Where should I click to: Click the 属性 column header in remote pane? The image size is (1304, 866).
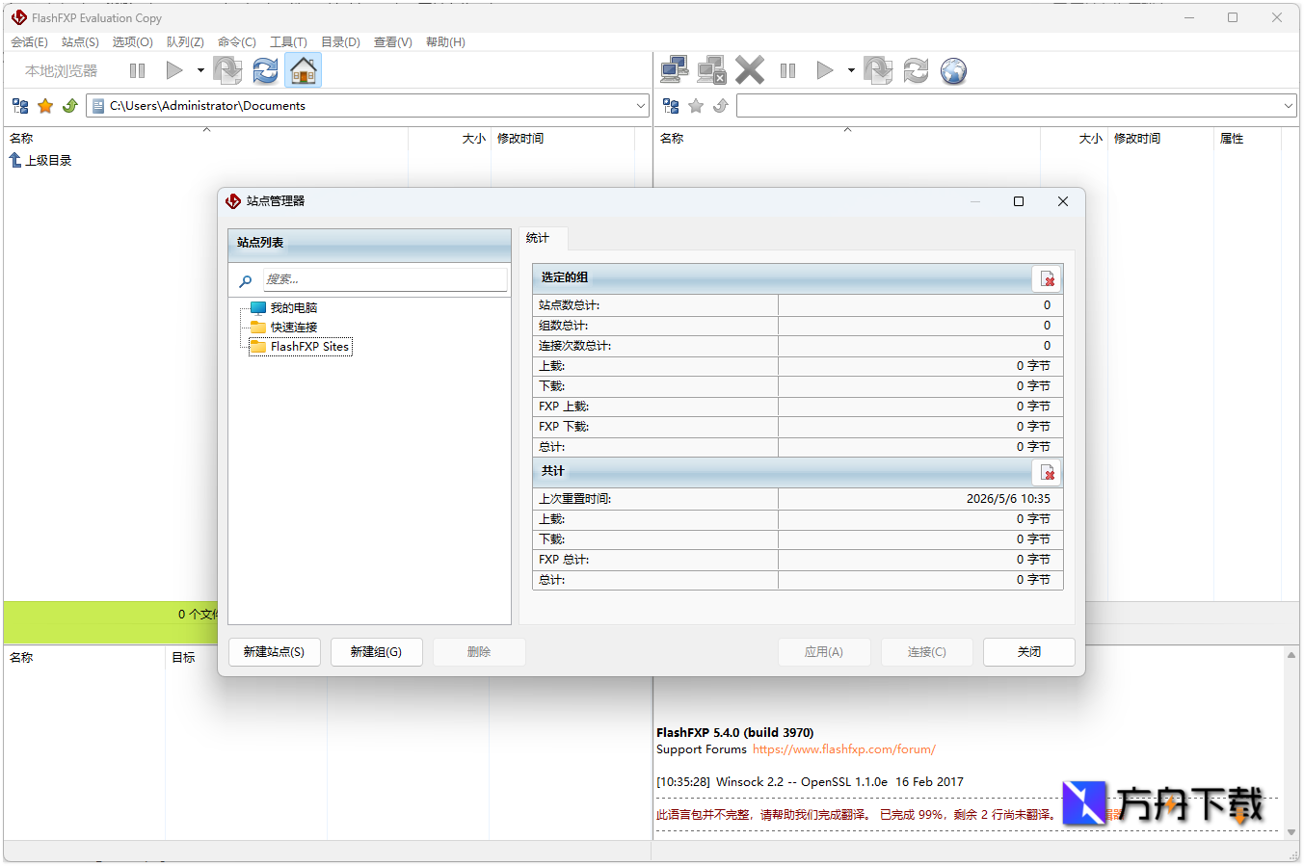click(1232, 139)
